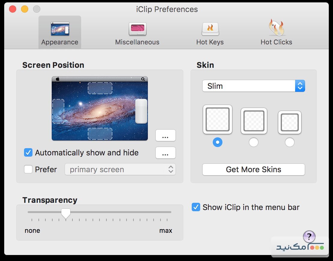Select the medium skin size preview
The image size is (333, 261).
[x=254, y=121]
